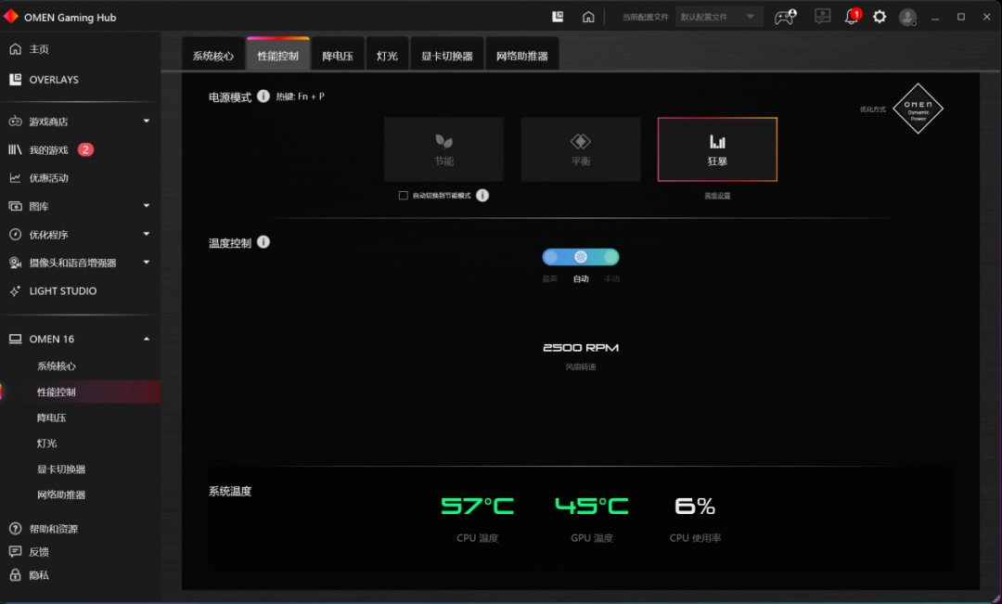Click the OVERLAYS sidebar icon
This screenshot has height=604, width=1002.
pyautogui.click(x=16, y=79)
